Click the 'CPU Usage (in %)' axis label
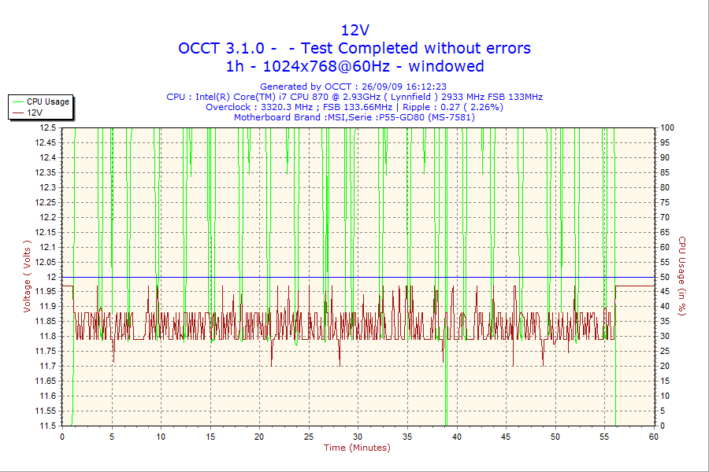The width and height of the screenshot is (709, 472). click(x=682, y=276)
